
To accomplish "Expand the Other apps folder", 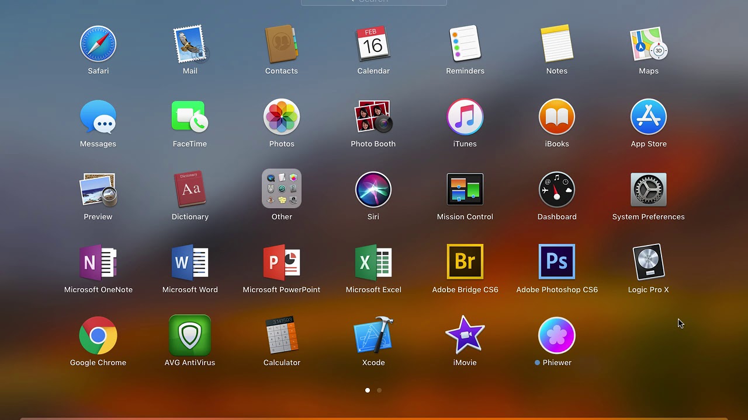I will click(282, 189).
